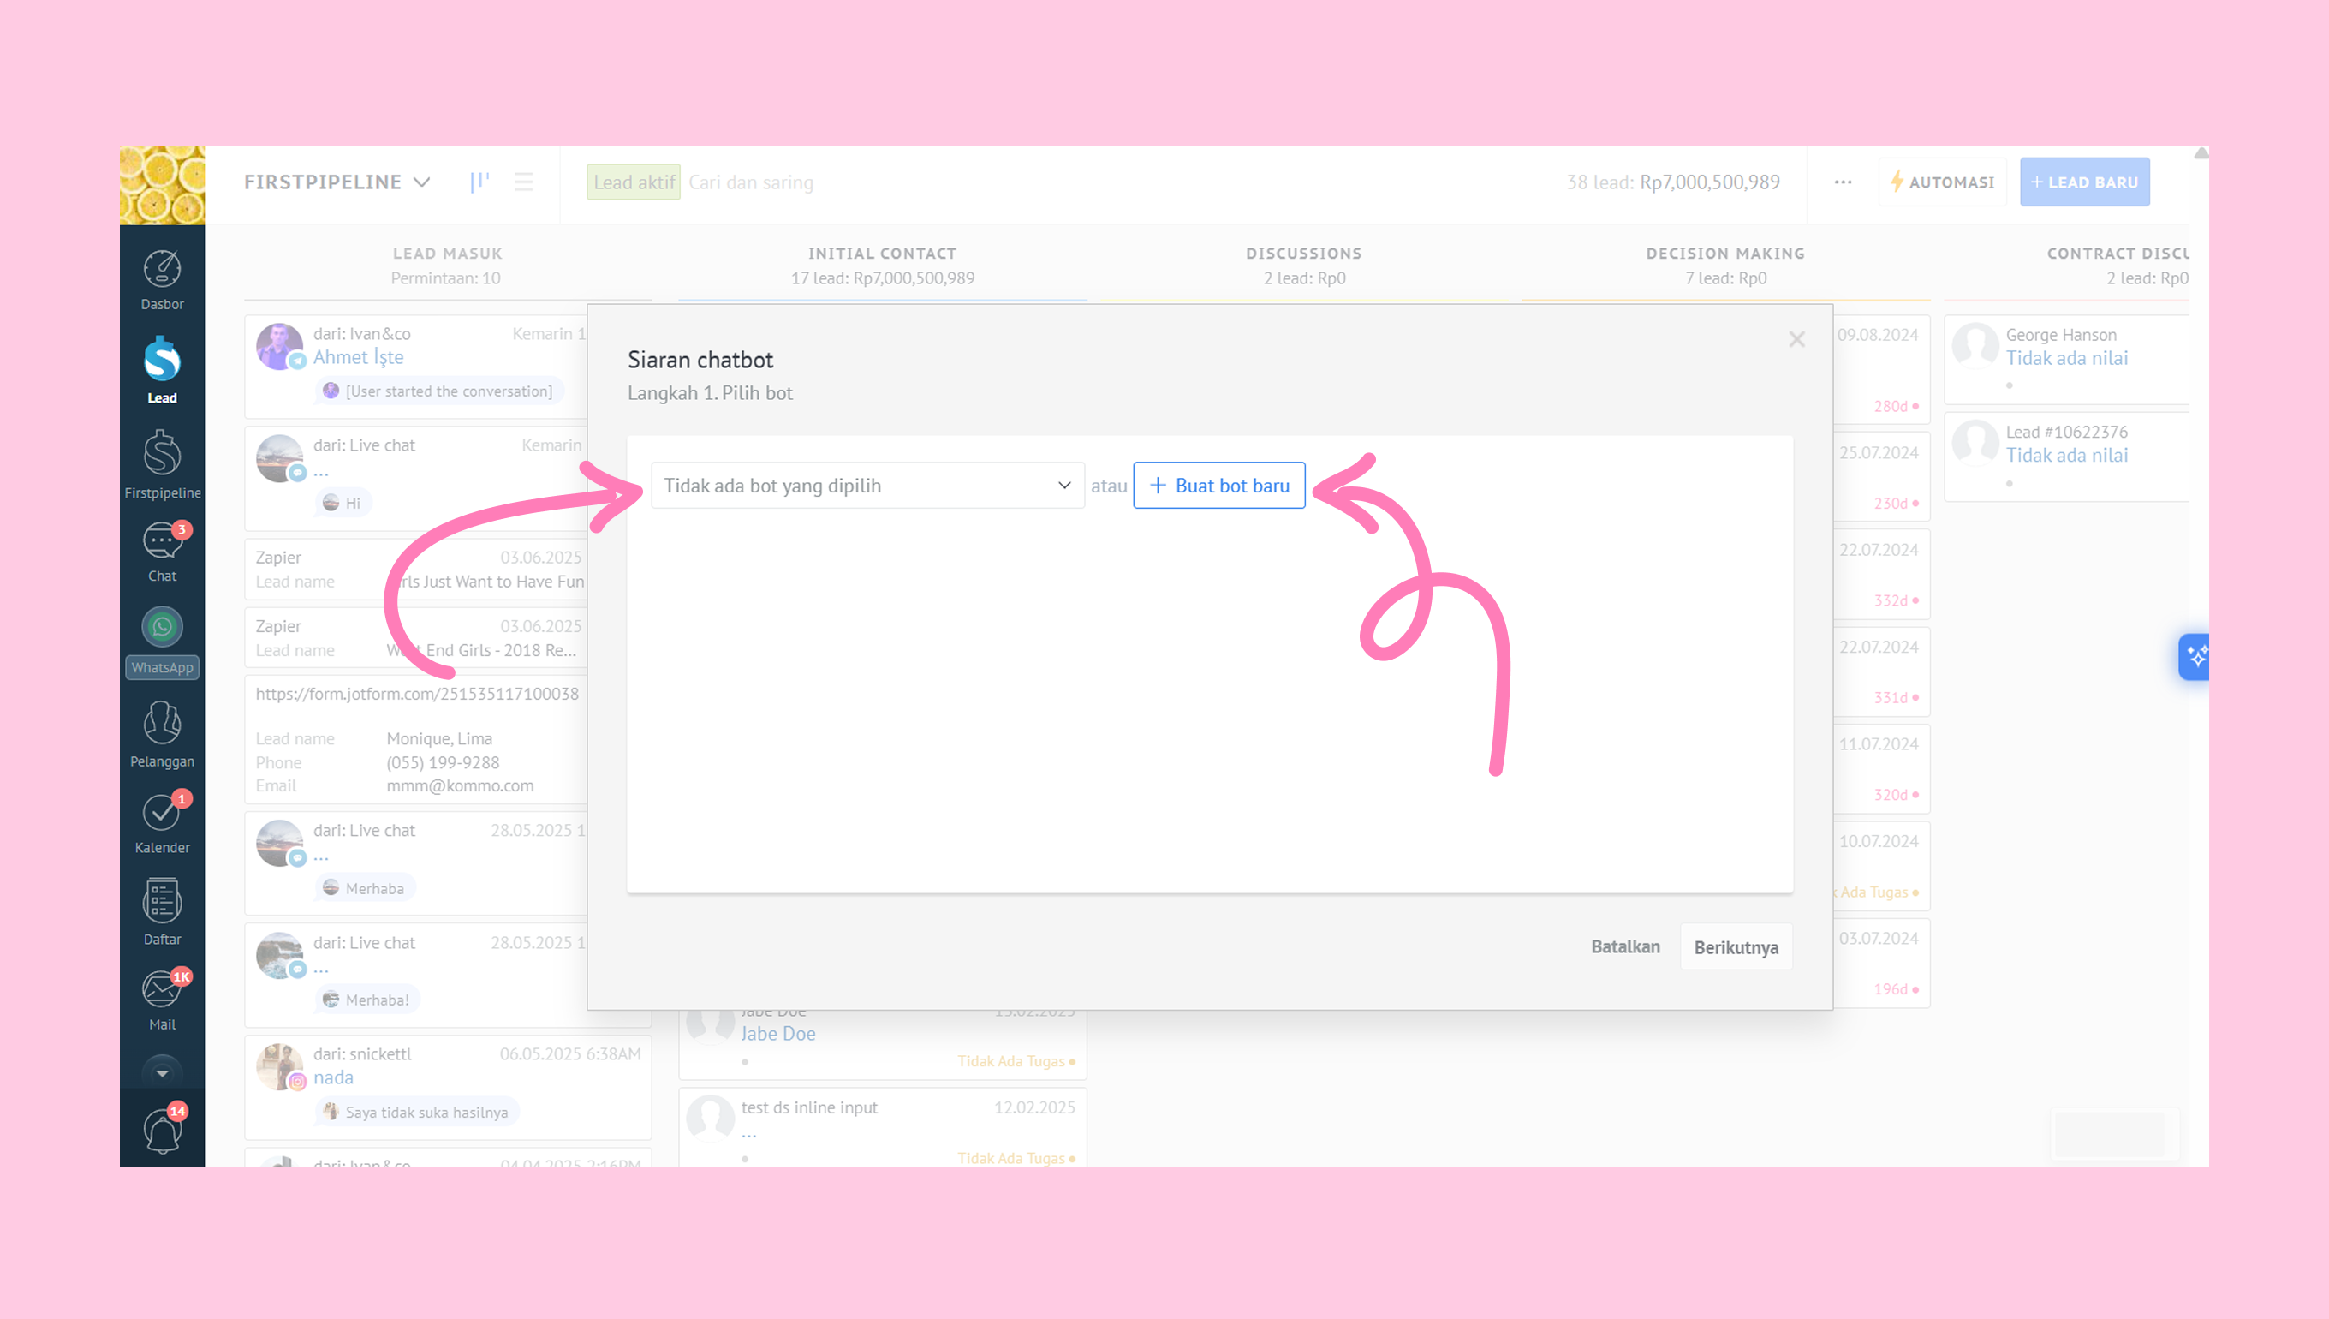Click the LEAD BARU button

coord(2084,182)
